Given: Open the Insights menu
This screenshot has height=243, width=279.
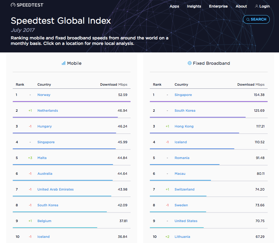Looking at the screenshot, I should [194, 6].
